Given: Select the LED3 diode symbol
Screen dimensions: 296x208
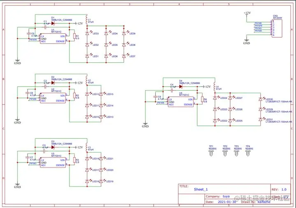Looking at the screenshot, I should (x=87, y=33).
